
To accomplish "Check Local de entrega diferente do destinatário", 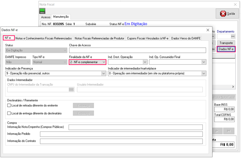I will point(9,113).
